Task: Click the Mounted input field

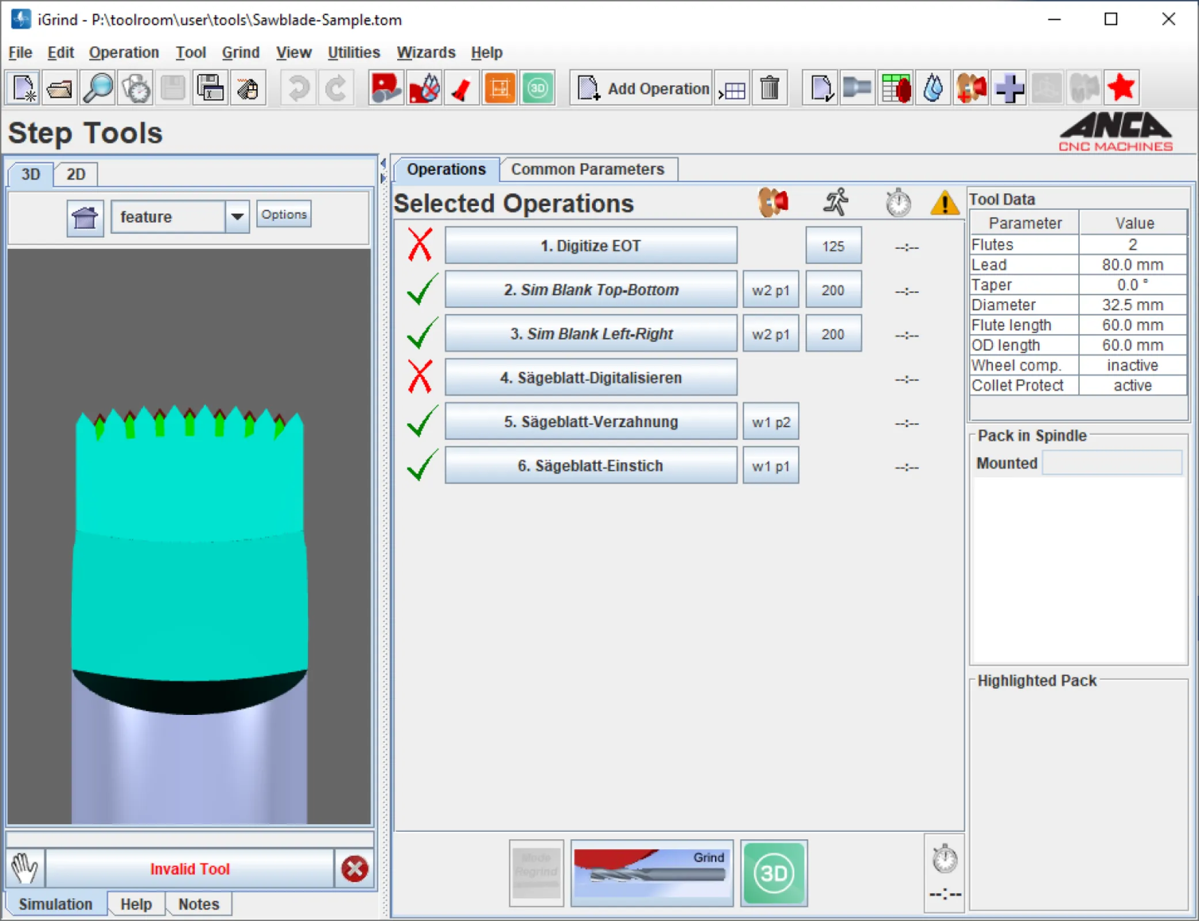Action: [1112, 462]
